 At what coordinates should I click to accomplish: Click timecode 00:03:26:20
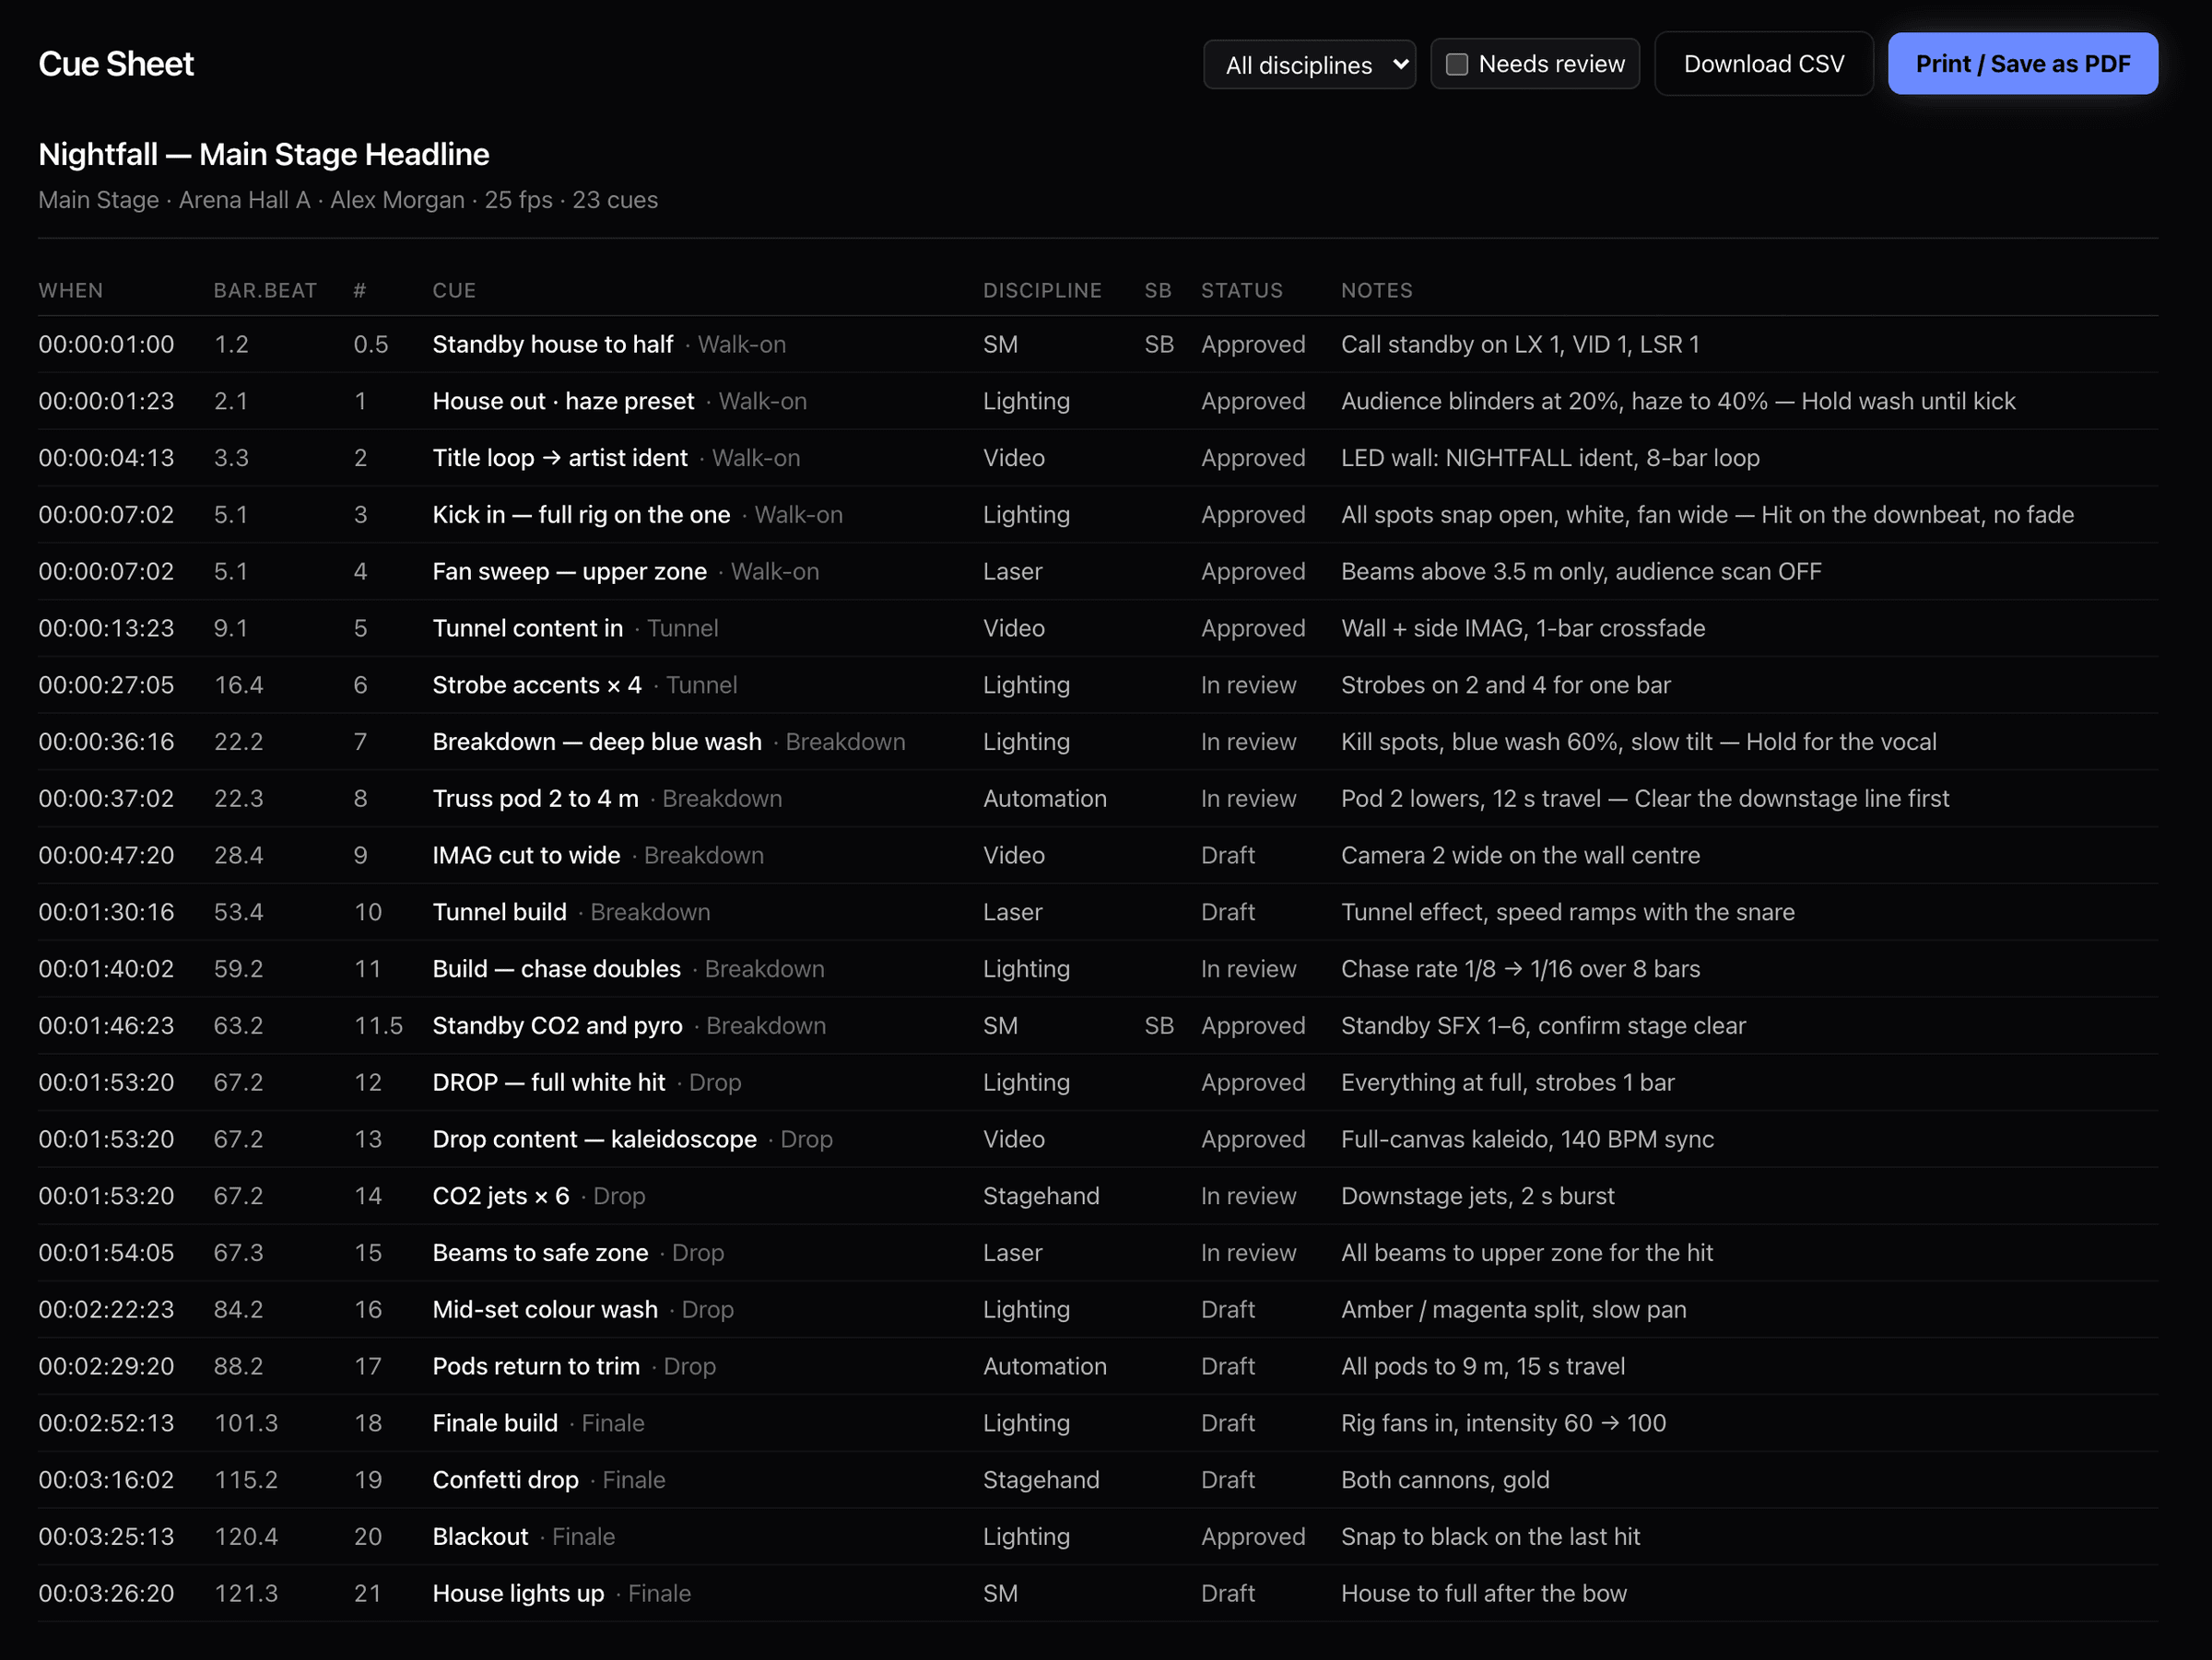(x=106, y=1594)
